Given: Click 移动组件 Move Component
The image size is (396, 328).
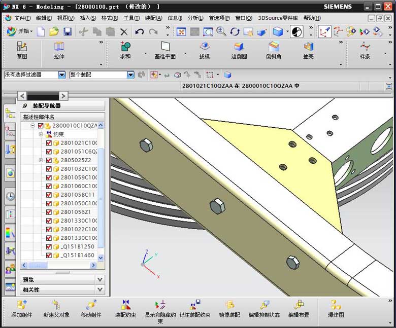Looking at the screenshot, I should 91,309.
